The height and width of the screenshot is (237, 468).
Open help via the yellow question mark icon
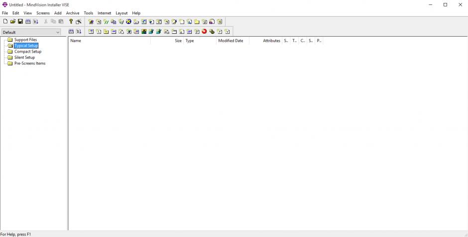tap(71, 21)
